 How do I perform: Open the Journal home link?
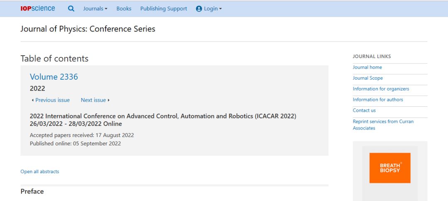tap(367, 67)
